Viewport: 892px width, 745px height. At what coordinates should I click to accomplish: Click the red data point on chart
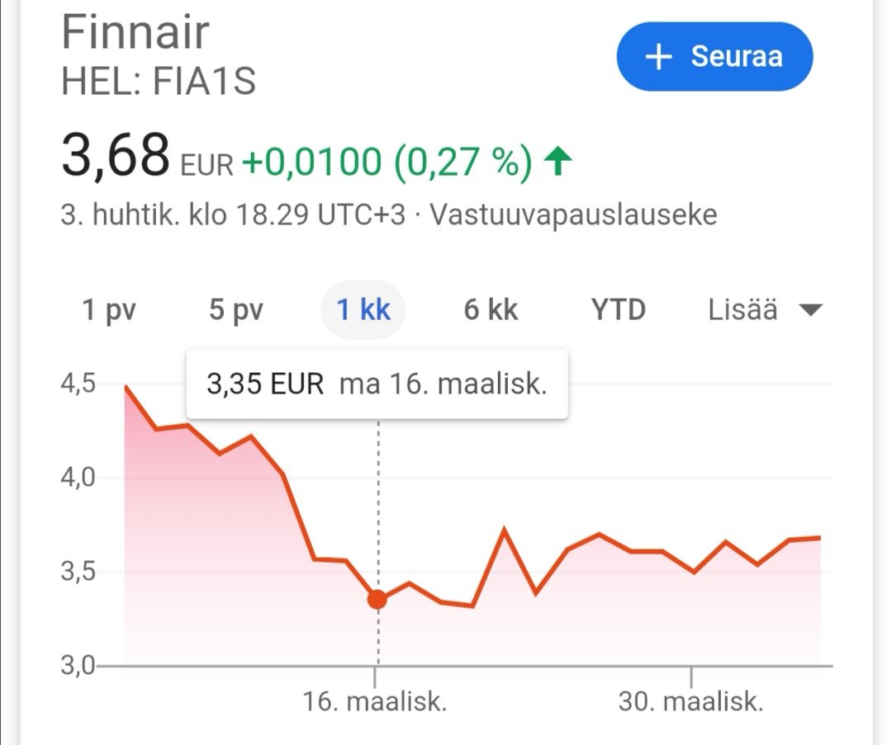pos(377,600)
